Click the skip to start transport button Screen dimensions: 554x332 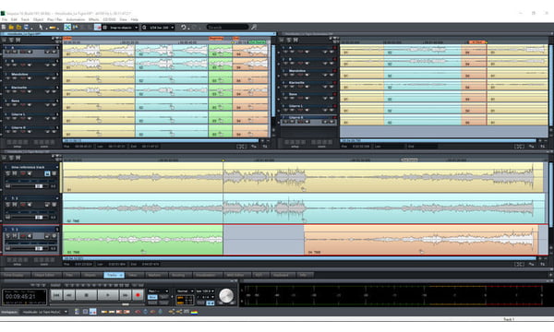coord(56,295)
